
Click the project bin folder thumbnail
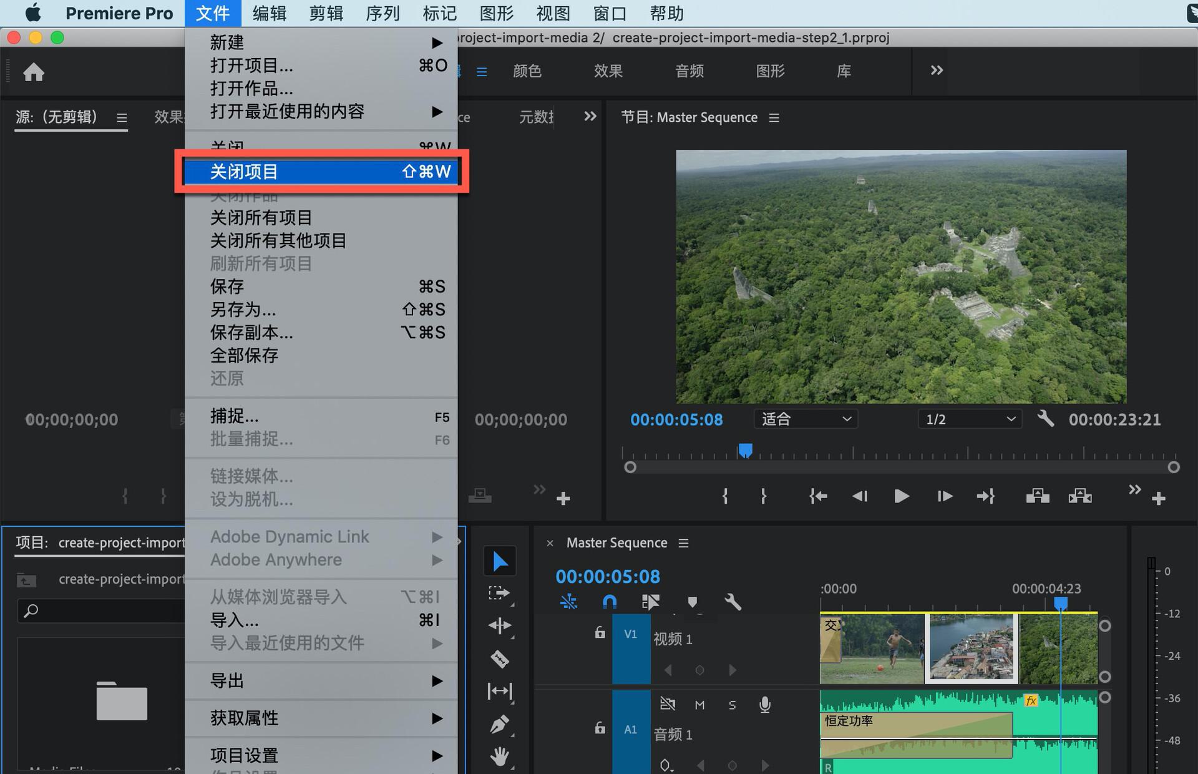tap(122, 700)
